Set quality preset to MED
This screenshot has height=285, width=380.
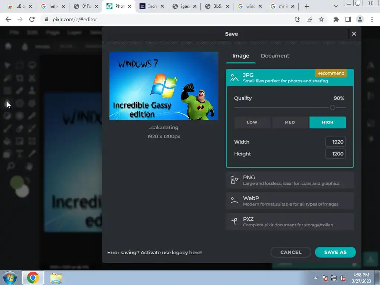290,122
